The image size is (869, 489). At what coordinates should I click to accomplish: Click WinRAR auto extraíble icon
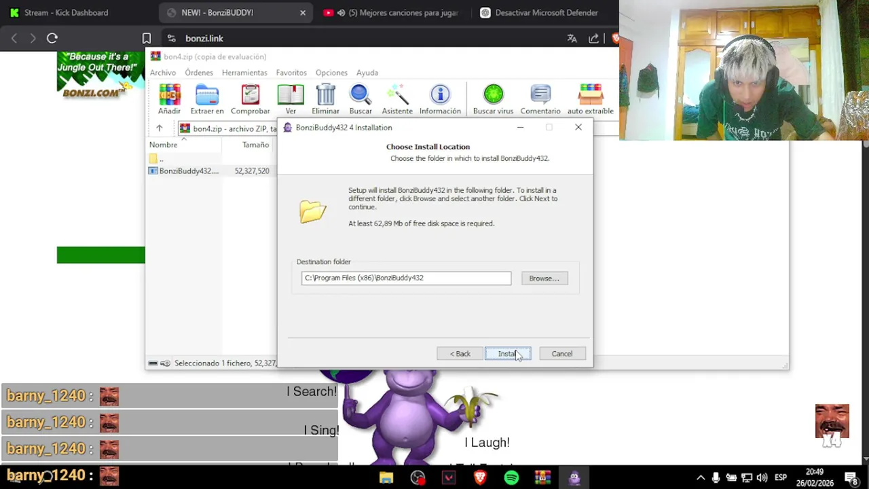pos(590,99)
